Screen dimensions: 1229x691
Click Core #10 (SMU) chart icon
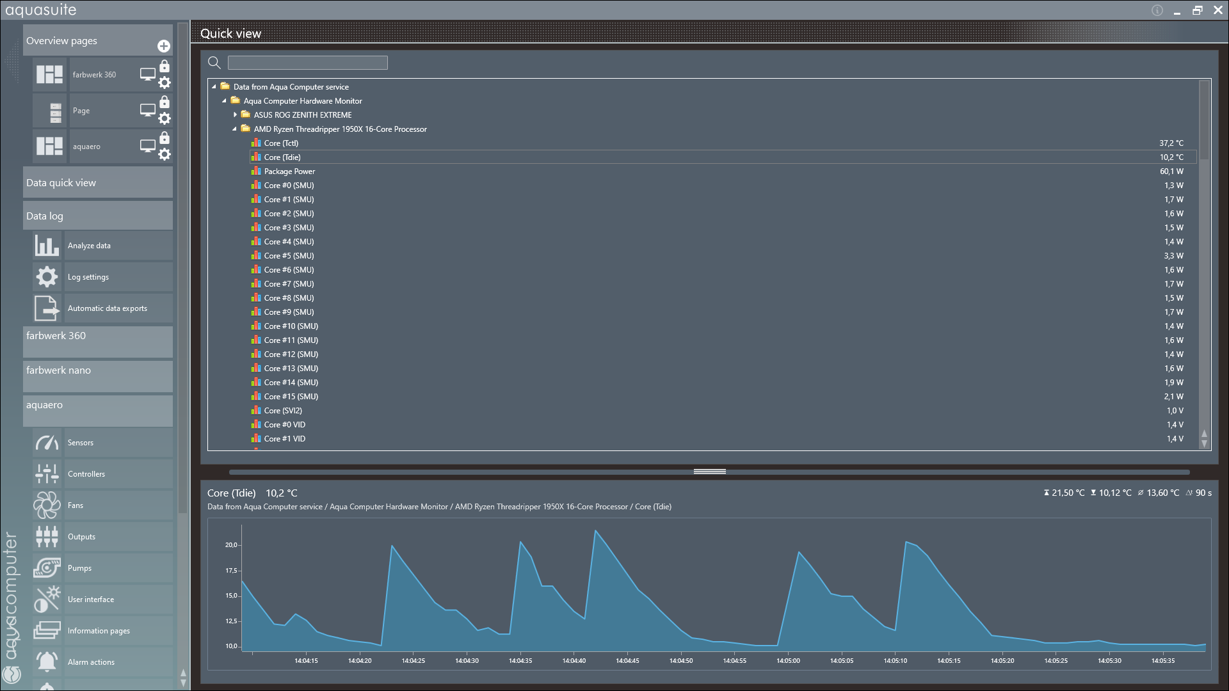256,326
